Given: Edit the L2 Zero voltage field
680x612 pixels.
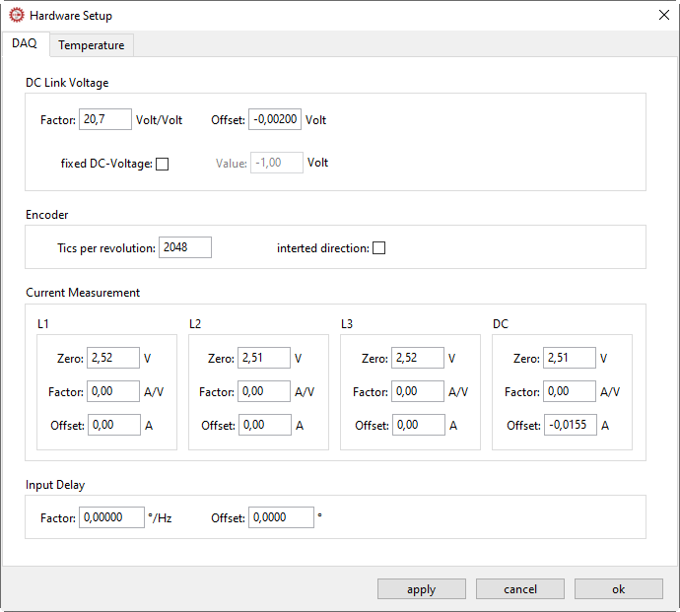Looking at the screenshot, I should [264, 358].
